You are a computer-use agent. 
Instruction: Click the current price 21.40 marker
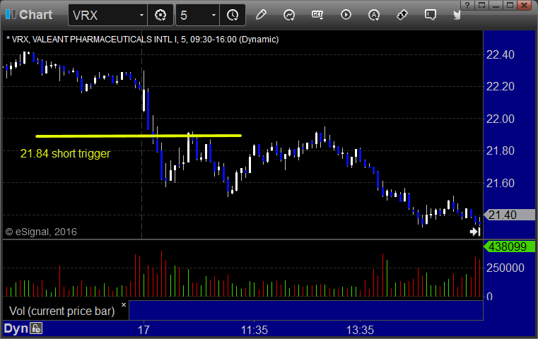pos(509,215)
